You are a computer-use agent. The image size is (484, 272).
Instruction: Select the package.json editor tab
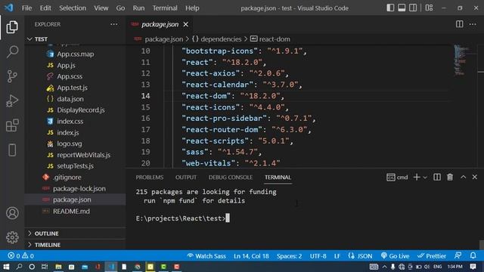pyautogui.click(x=160, y=24)
